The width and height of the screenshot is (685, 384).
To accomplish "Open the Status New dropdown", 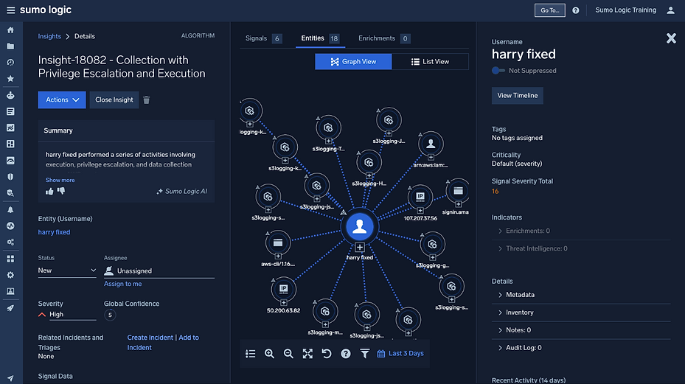I will [x=67, y=270].
